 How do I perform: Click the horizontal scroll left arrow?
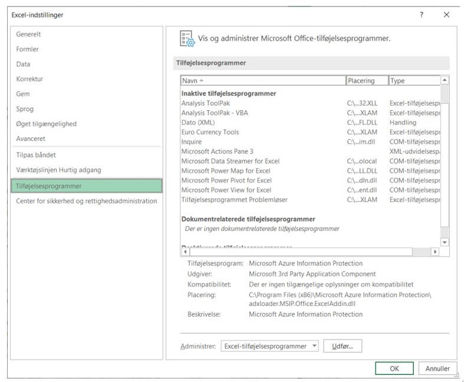(x=185, y=252)
